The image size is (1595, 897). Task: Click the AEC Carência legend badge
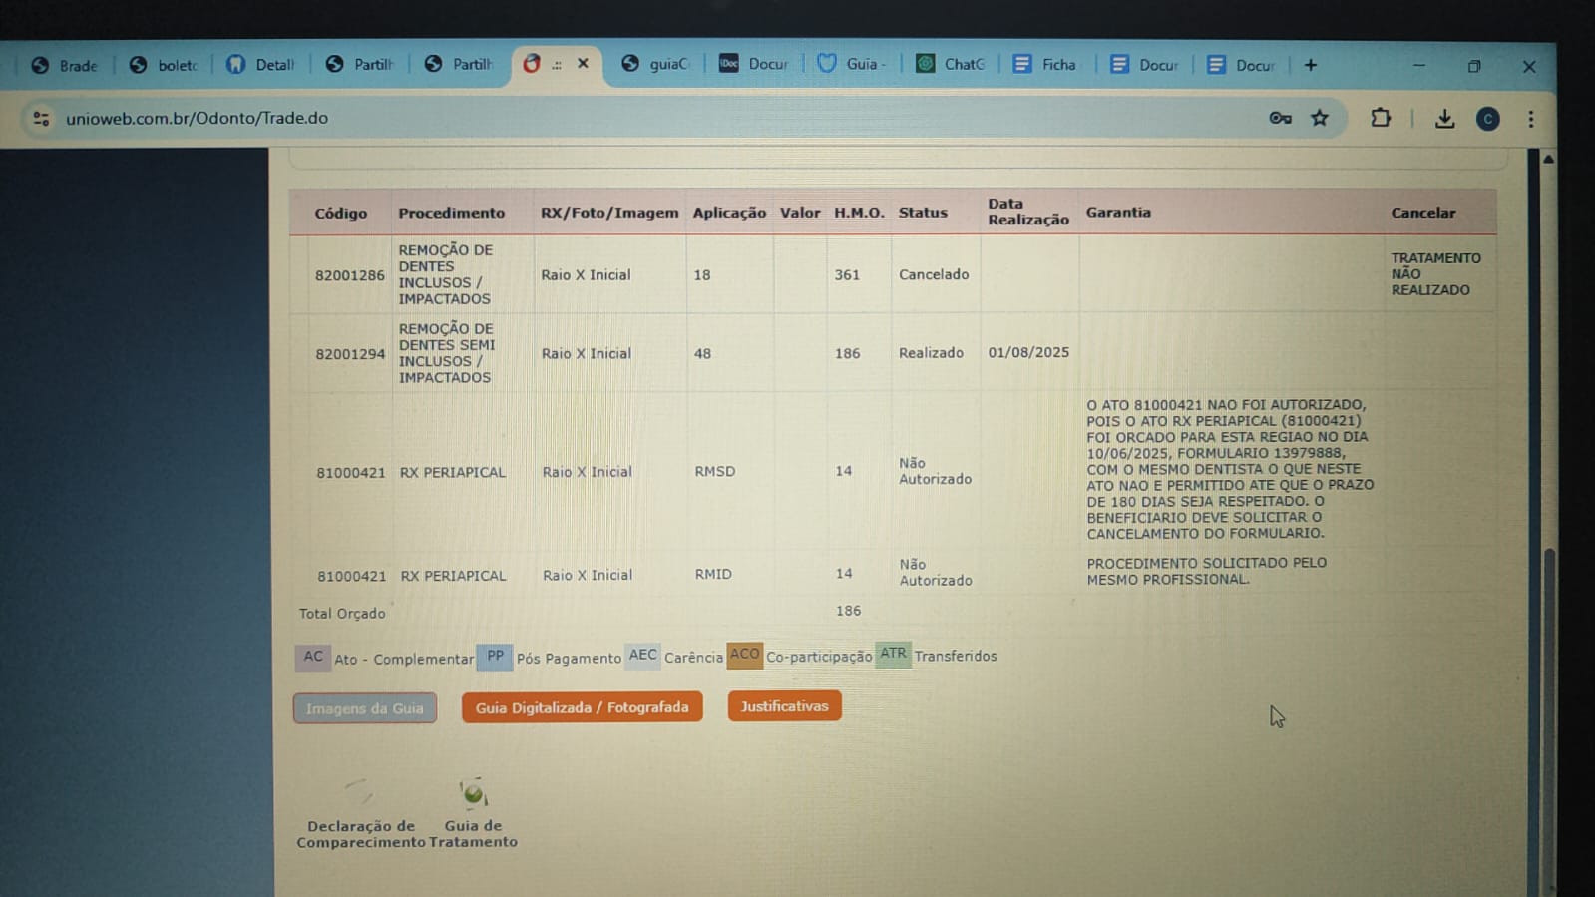click(x=642, y=655)
